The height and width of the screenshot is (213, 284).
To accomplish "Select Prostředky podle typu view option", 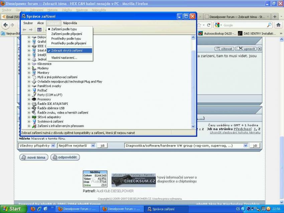I will [x=66, y=38].
